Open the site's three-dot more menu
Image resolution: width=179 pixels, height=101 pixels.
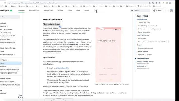[167, 10]
